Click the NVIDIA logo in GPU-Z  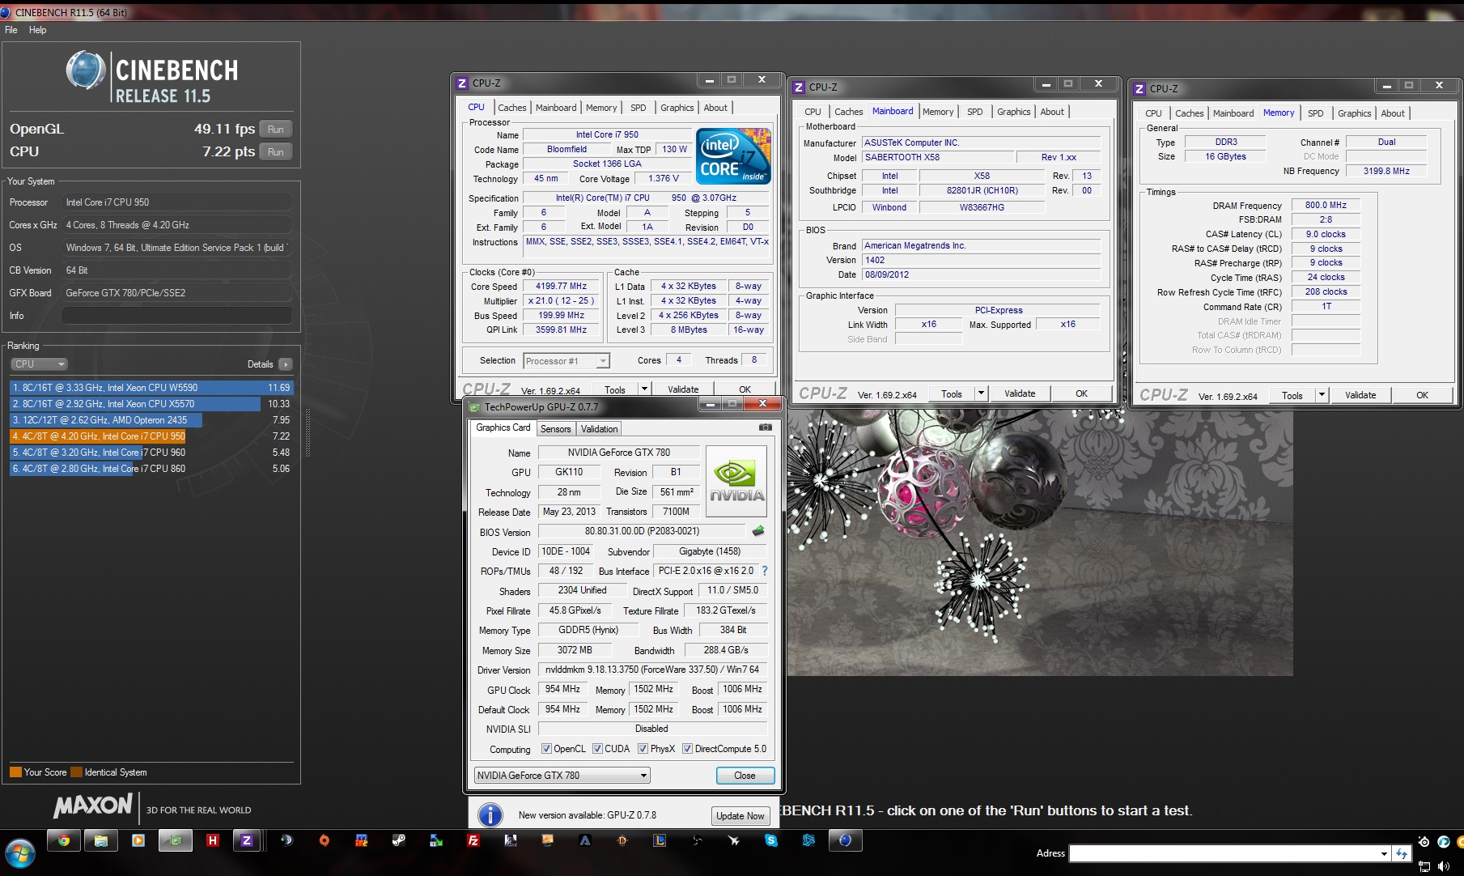tap(736, 483)
